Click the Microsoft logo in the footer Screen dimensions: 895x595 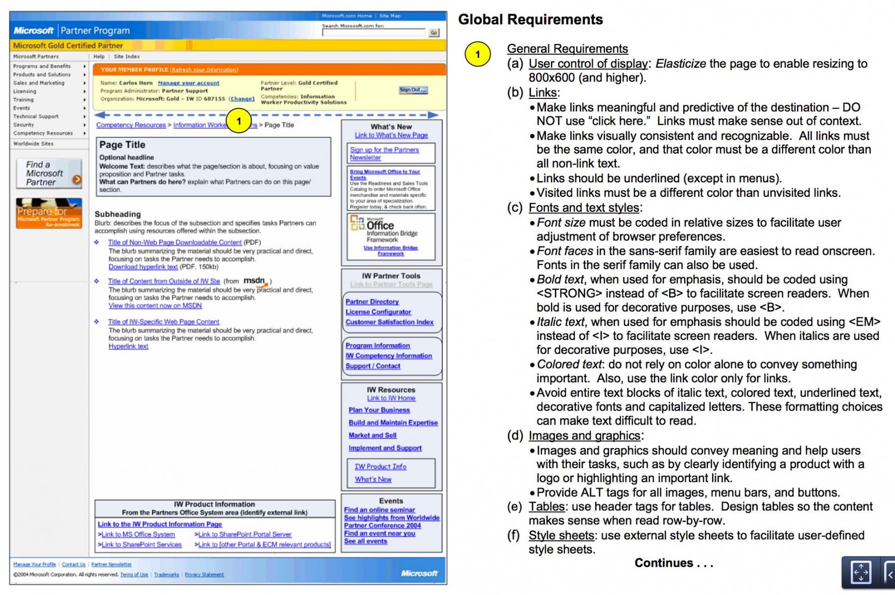(419, 574)
